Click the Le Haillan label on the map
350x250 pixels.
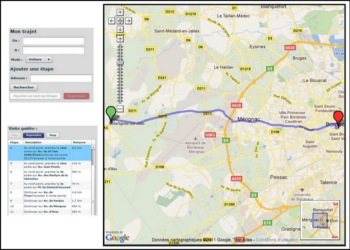[224, 67]
